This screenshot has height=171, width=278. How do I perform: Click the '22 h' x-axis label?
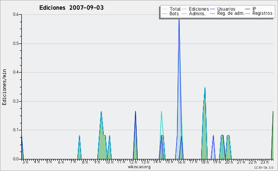pyautogui.click(x=253, y=162)
